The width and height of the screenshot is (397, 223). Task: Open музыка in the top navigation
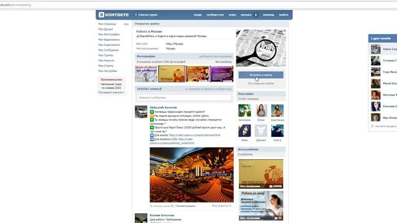click(246, 15)
